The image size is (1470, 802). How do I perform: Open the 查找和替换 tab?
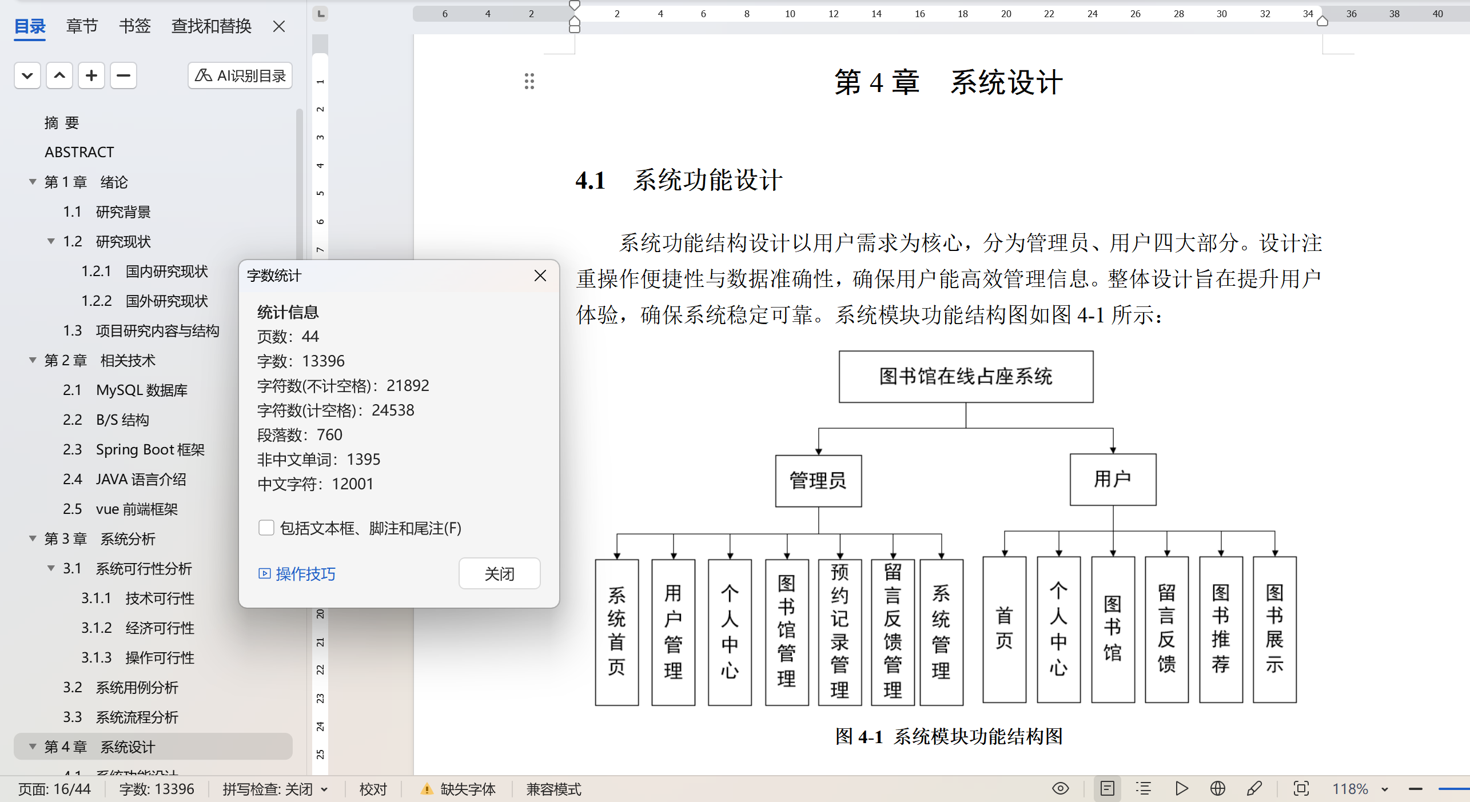[211, 26]
